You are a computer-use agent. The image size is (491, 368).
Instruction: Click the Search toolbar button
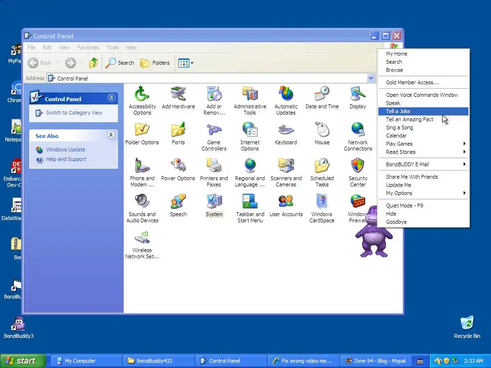click(119, 63)
